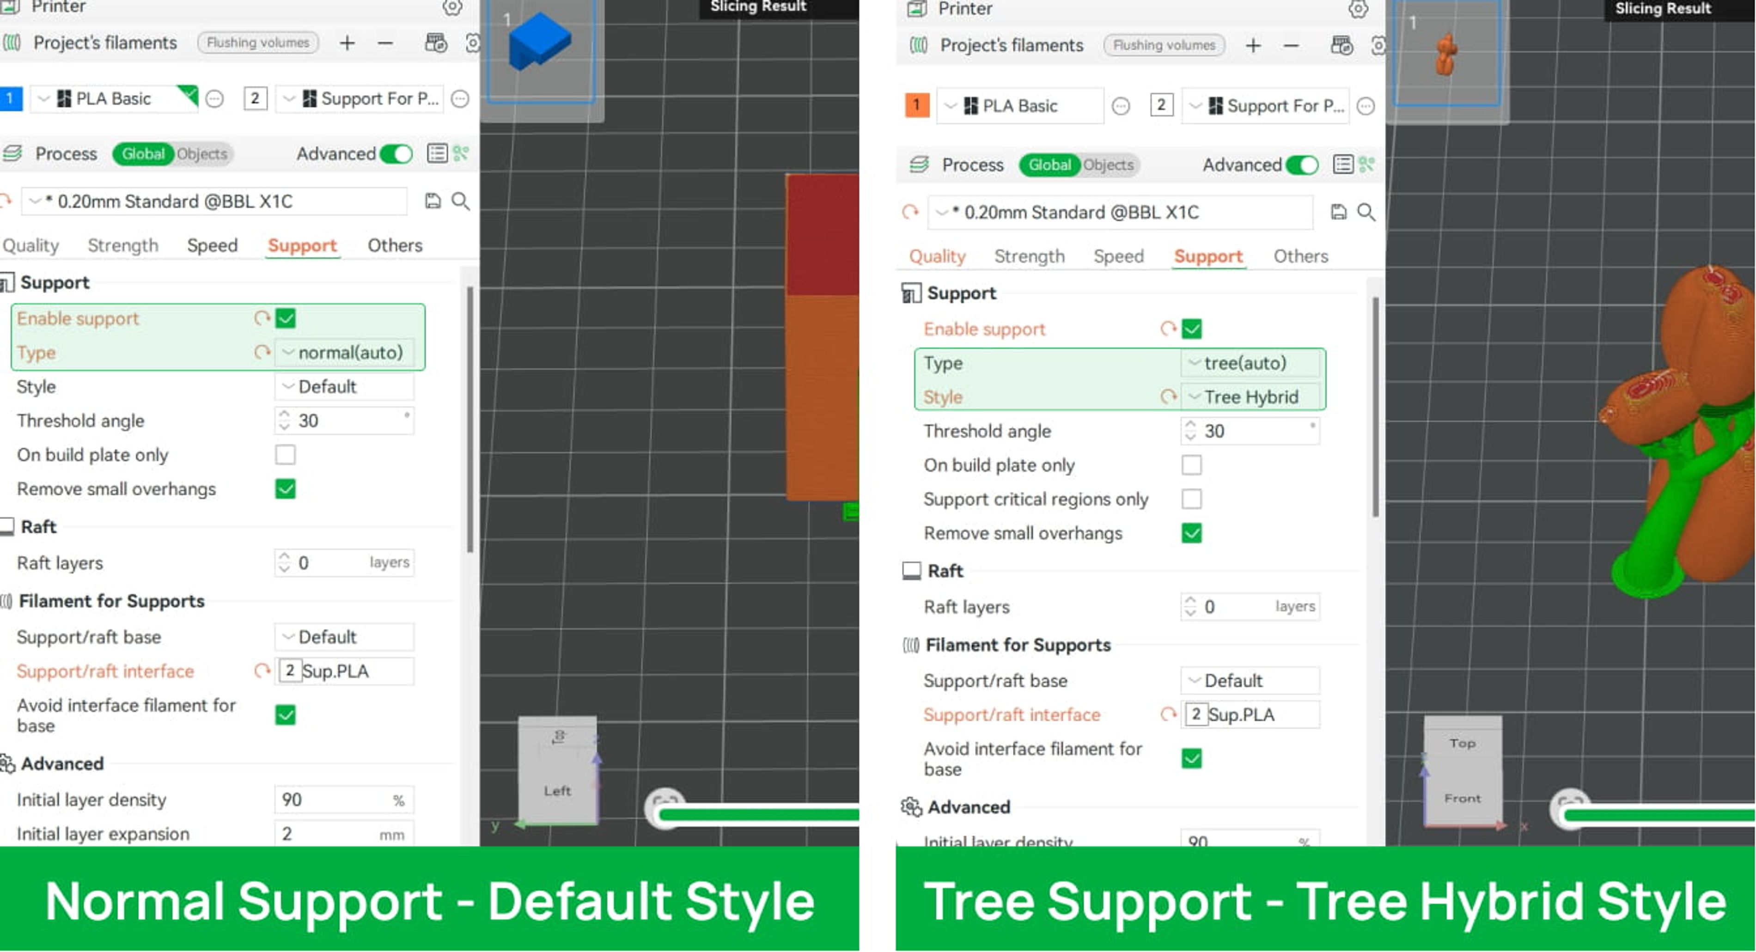This screenshot has height=952, width=1756.
Task: Click the search settings magnifier in left panel
Action: coord(461,201)
